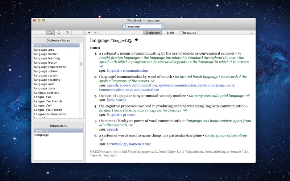
Task: Click the Dictionary Index scrollbar
Action: tap(81, 64)
